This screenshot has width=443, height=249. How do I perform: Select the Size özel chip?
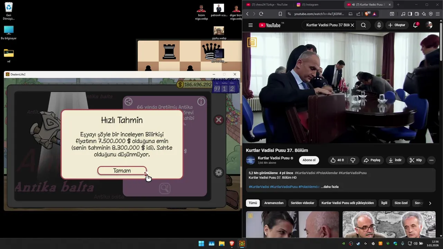(x=401, y=203)
